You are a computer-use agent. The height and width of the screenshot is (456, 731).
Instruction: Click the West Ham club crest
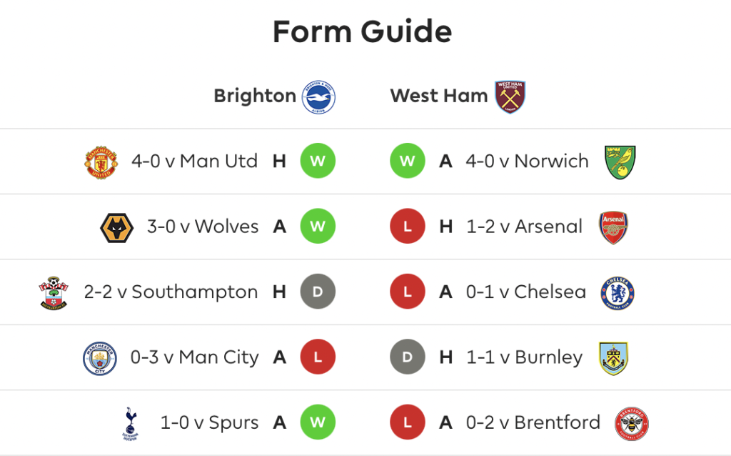click(510, 96)
